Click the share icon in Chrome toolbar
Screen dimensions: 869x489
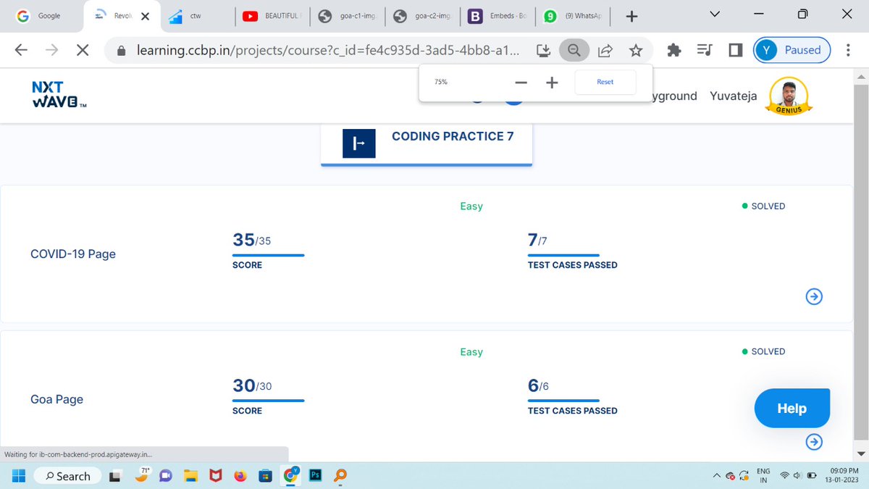(x=605, y=50)
